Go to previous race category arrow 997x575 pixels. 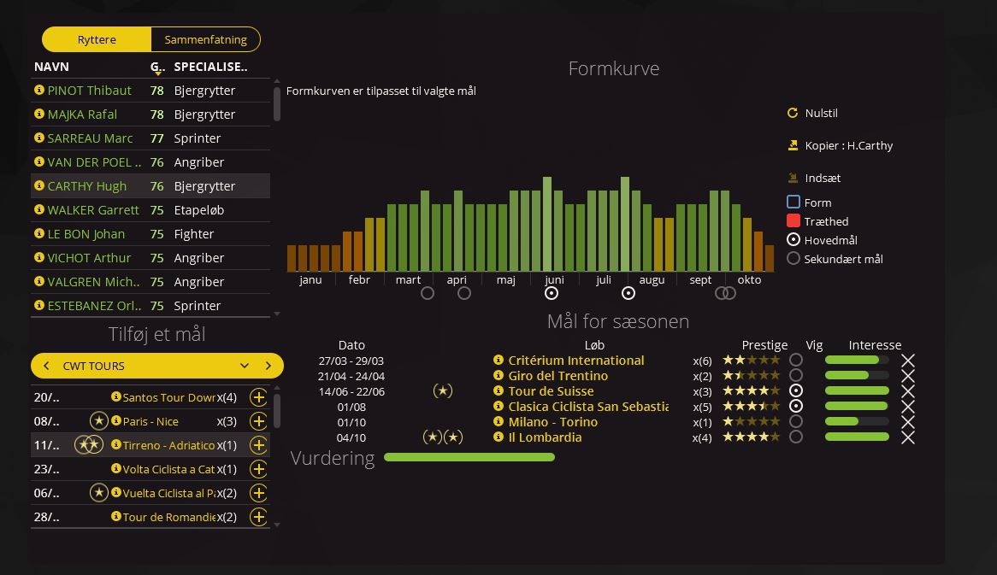(x=47, y=366)
